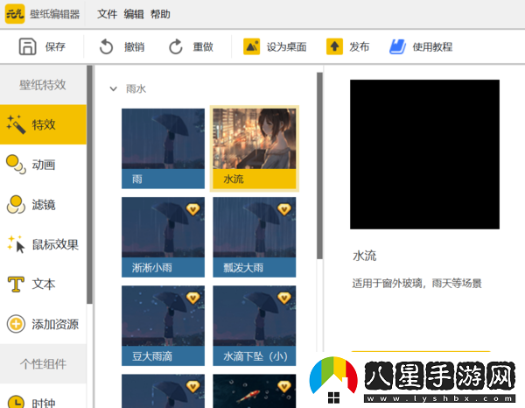This screenshot has height=408, width=525.
Task: Click the 设为桌面 picture icon
Action: click(x=251, y=46)
